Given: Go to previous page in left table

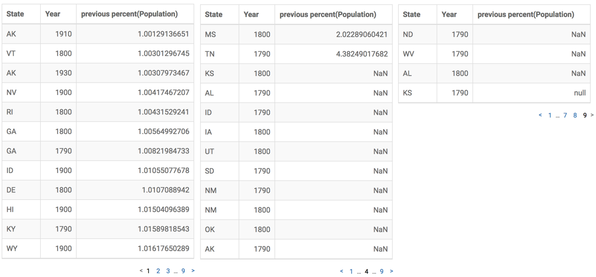Looking at the screenshot, I should click(x=141, y=271).
